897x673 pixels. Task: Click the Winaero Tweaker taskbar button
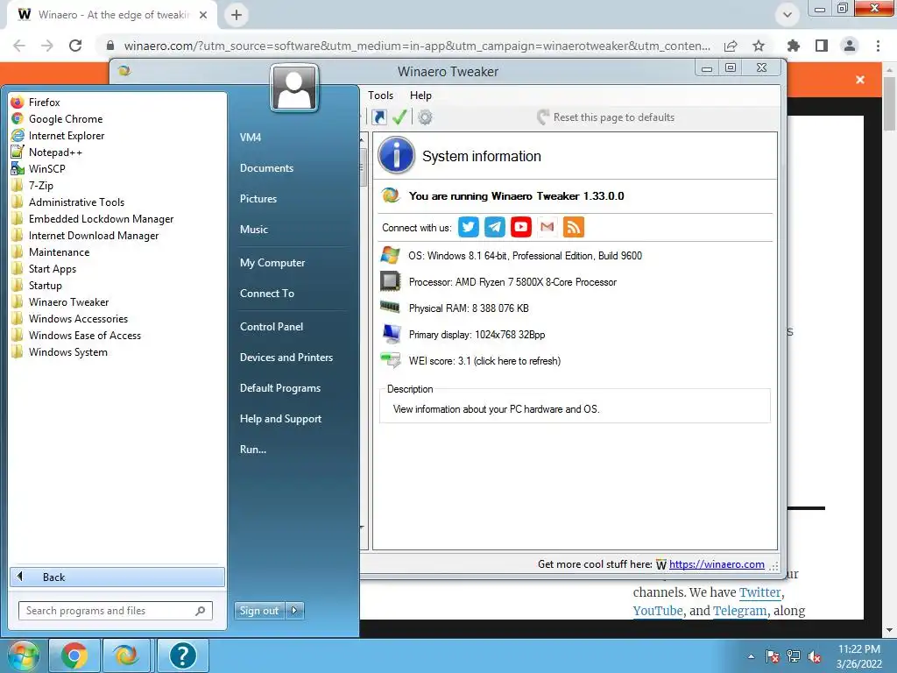(x=126, y=655)
